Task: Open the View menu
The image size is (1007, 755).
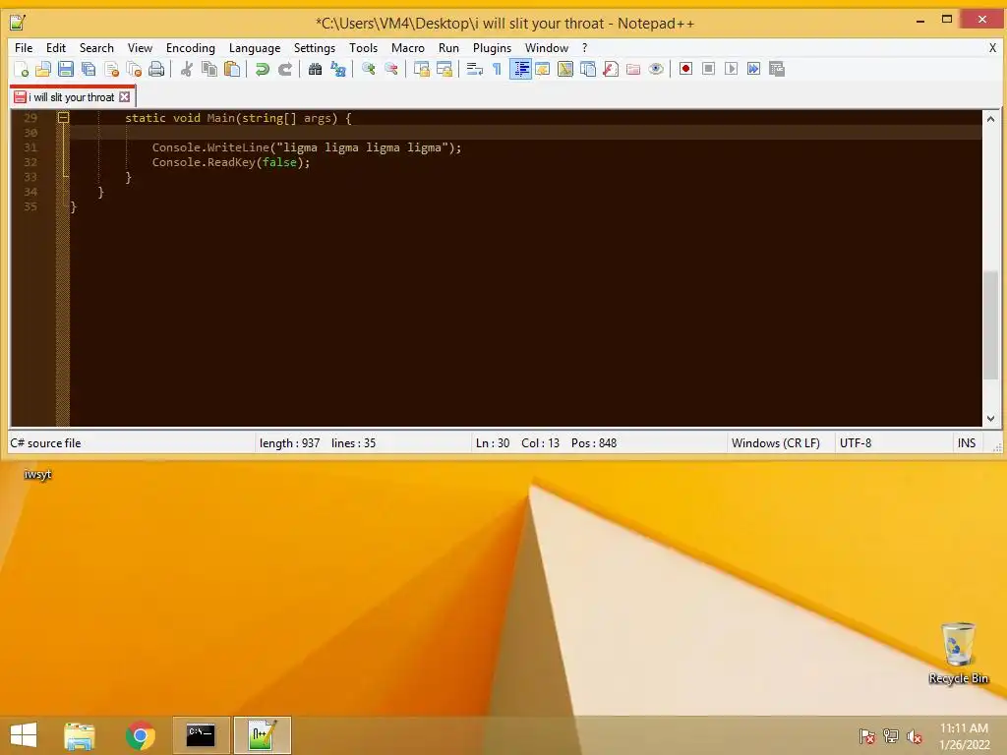Action: point(140,48)
